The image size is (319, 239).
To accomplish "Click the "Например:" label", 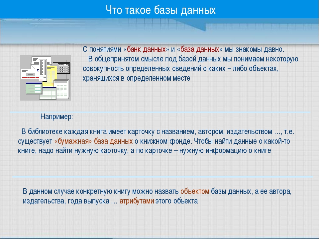I will tap(56, 117).
